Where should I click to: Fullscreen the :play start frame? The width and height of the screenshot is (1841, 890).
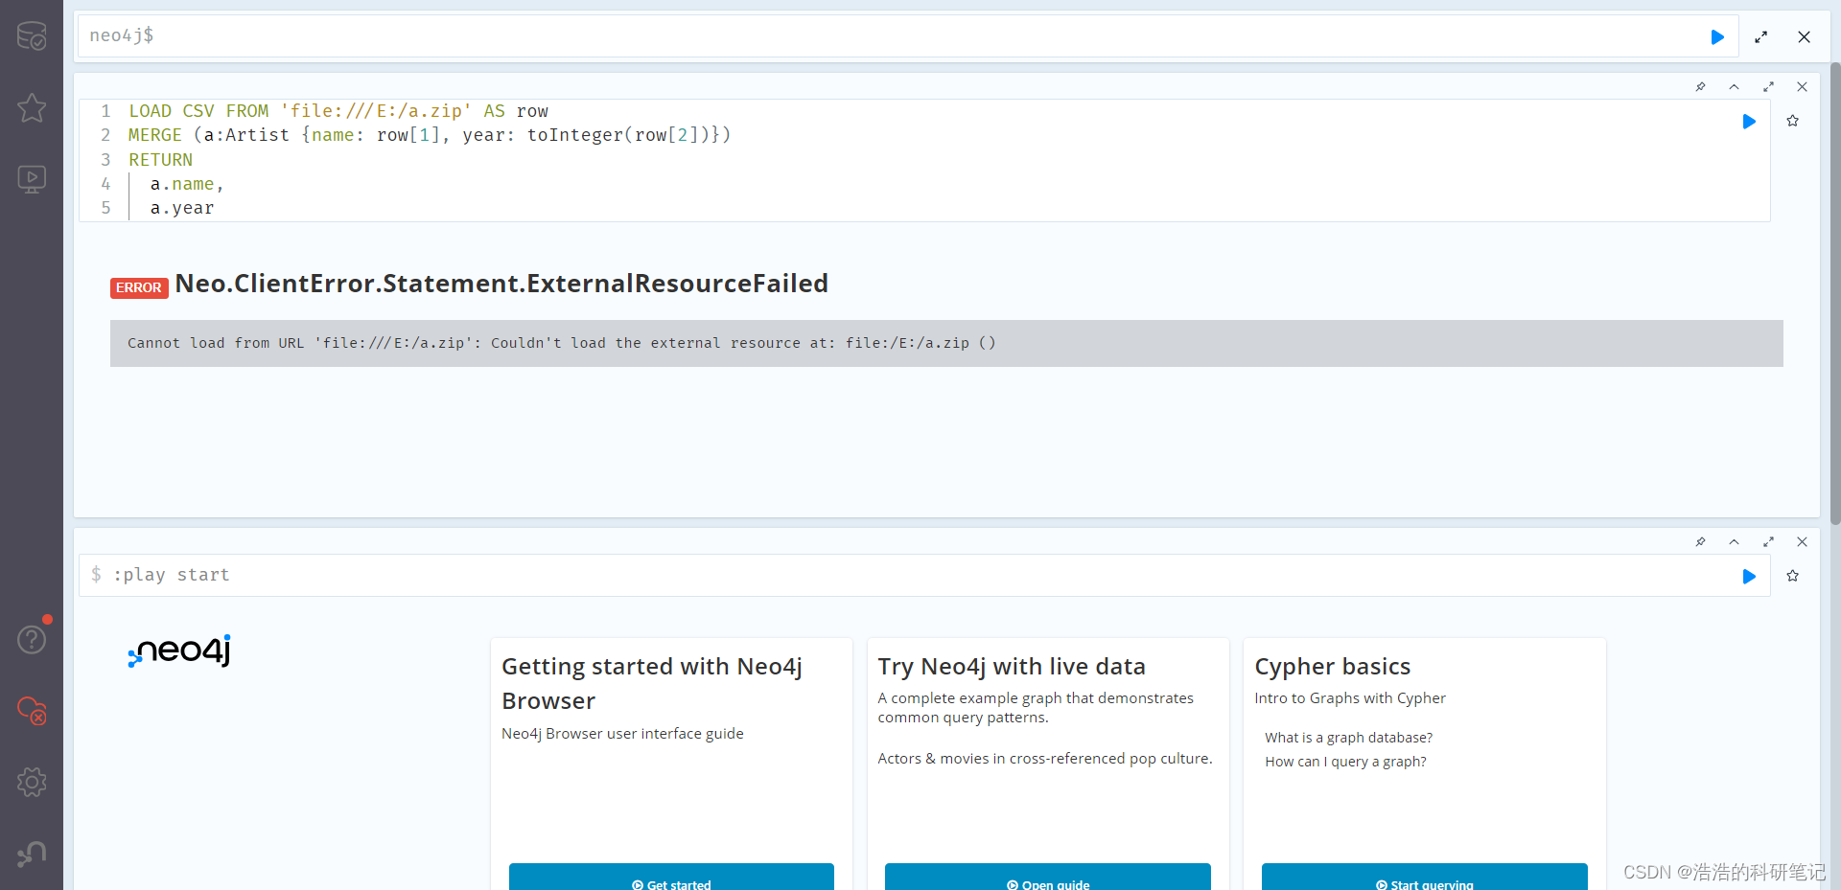coord(1768,541)
